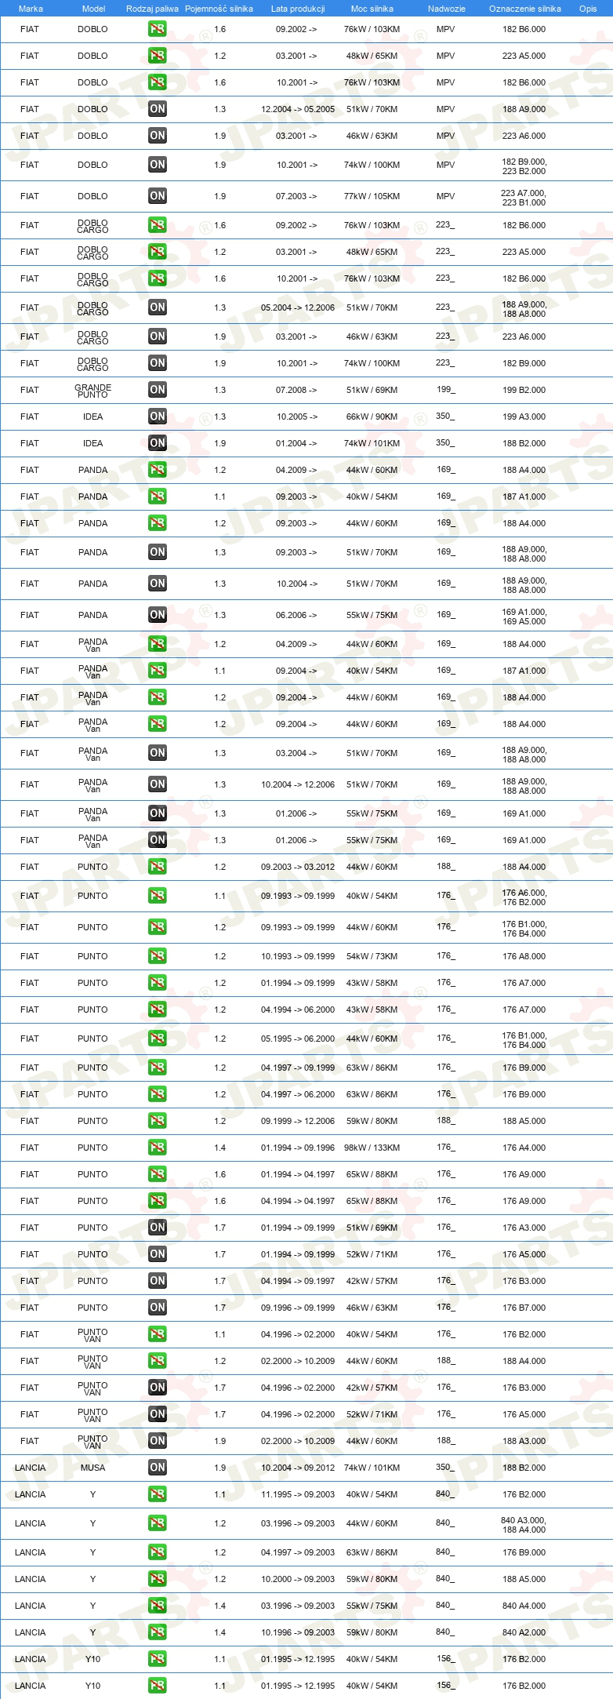Click the 176 B7.000 engine code
This screenshot has width=613, height=1699.
524,1308
